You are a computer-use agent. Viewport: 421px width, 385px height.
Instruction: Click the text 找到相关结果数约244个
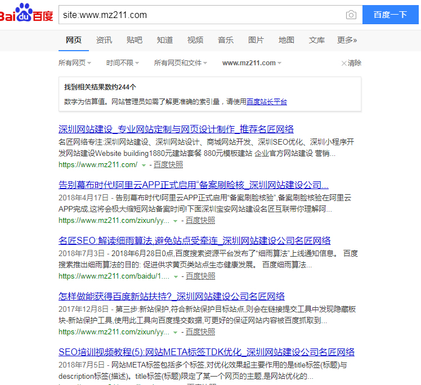(x=100, y=87)
